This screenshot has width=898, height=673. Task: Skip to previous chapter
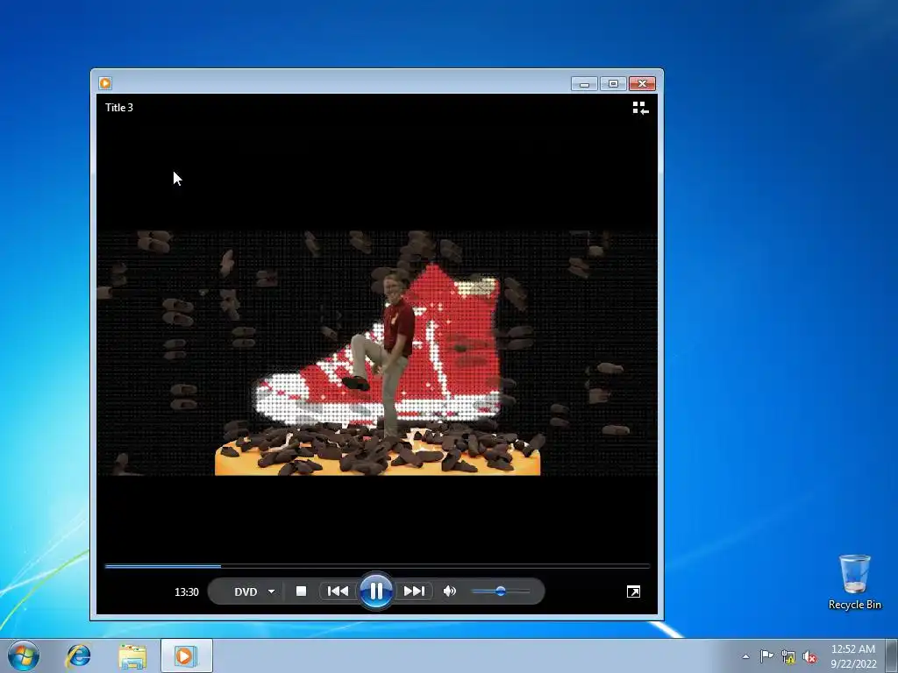pyautogui.click(x=338, y=592)
